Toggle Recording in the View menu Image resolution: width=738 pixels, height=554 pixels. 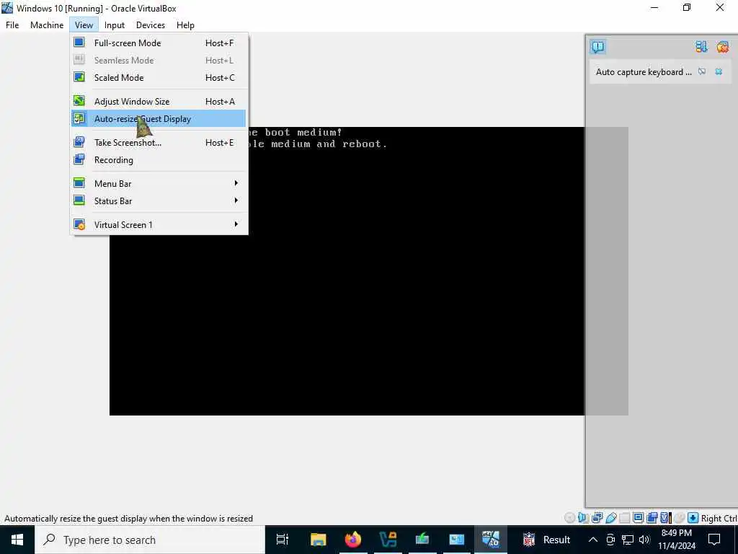(x=159, y=159)
